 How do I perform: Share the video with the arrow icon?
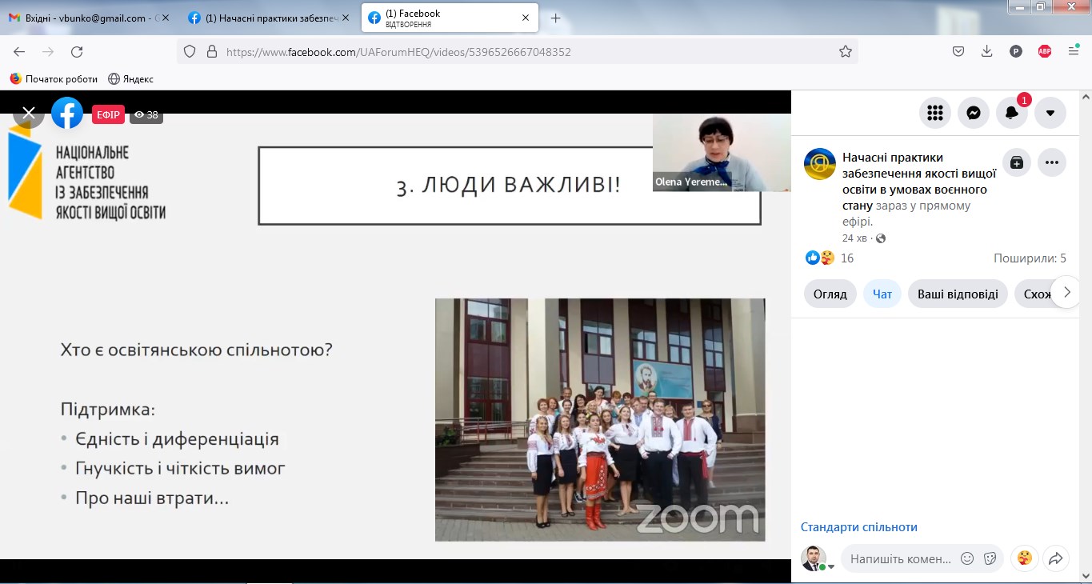[x=1055, y=558]
